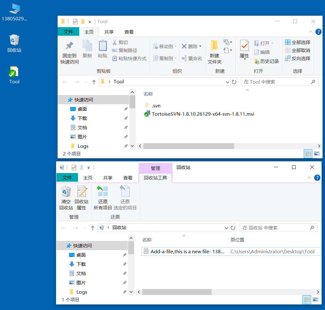
Task: Click 反向选择 in the ribbon
Action: click(x=298, y=59)
